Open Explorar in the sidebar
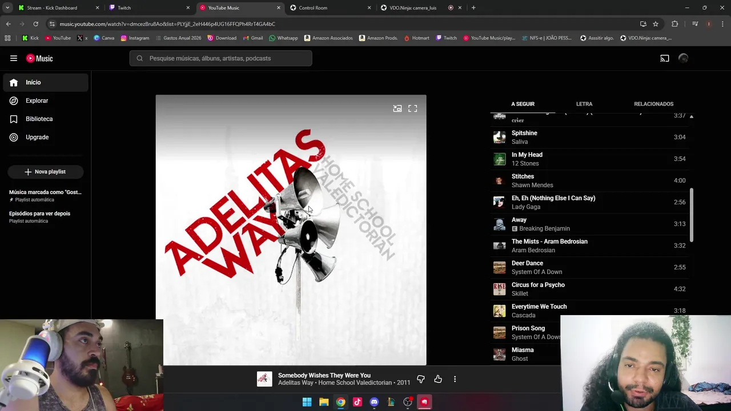This screenshot has width=731, height=411. pyautogui.click(x=46, y=100)
